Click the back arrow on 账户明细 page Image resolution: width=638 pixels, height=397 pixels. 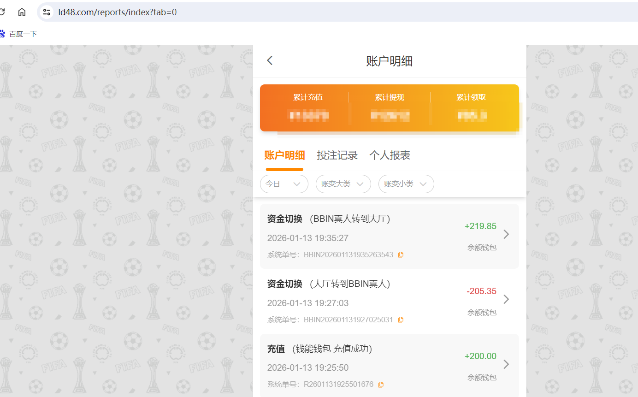[x=269, y=60]
